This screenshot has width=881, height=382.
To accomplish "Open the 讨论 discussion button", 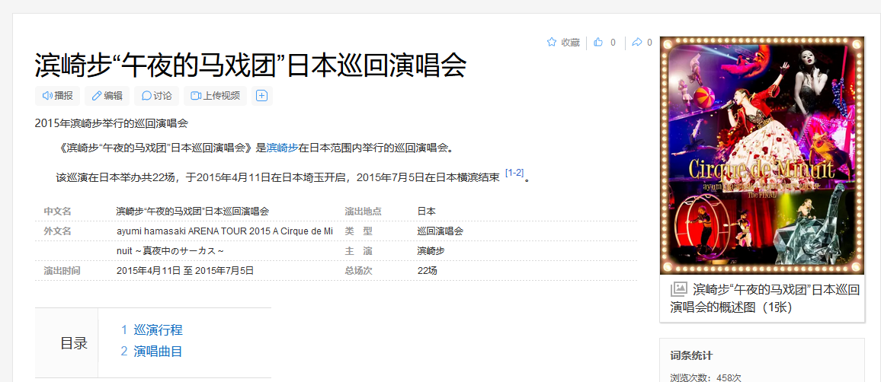I will (156, 95).
